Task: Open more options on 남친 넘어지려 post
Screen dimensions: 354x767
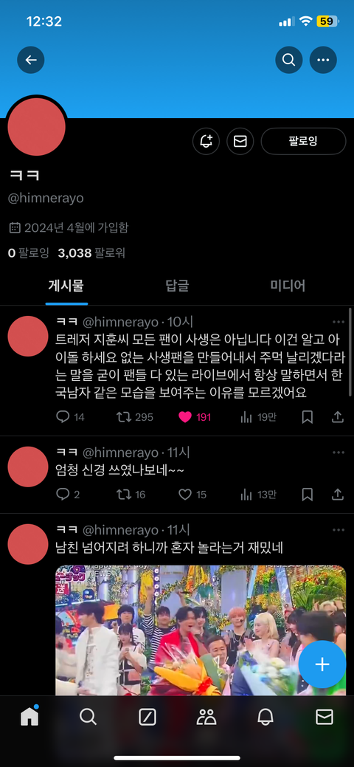Action: pyautogui.click(x=339, y=530)
